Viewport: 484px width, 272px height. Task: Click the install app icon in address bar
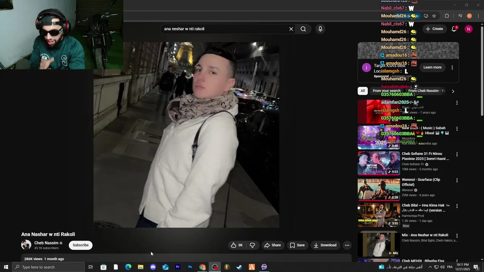[x=426, y=16]
